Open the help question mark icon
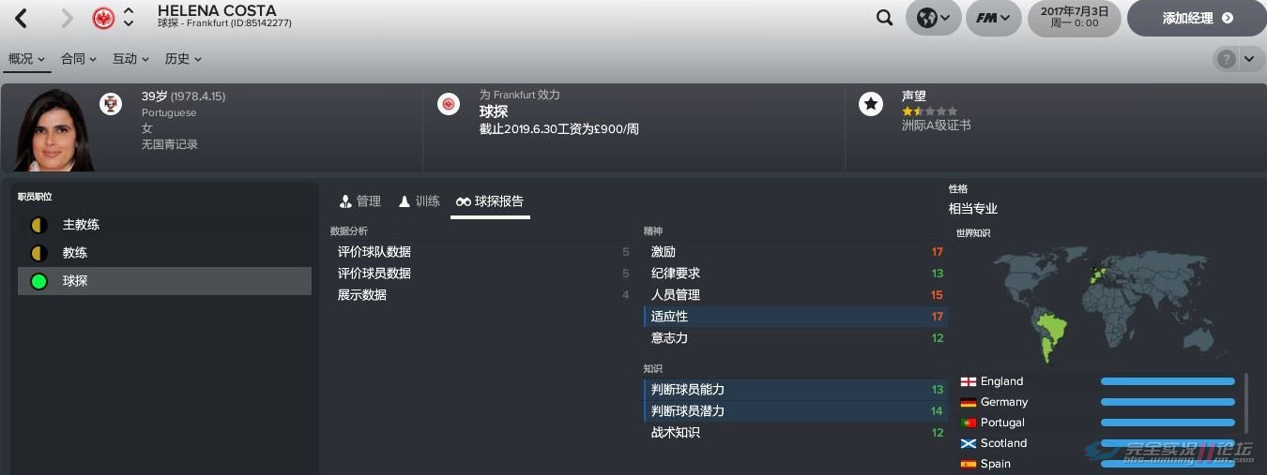This screenshot has height=475, width=1267. 1226,59
